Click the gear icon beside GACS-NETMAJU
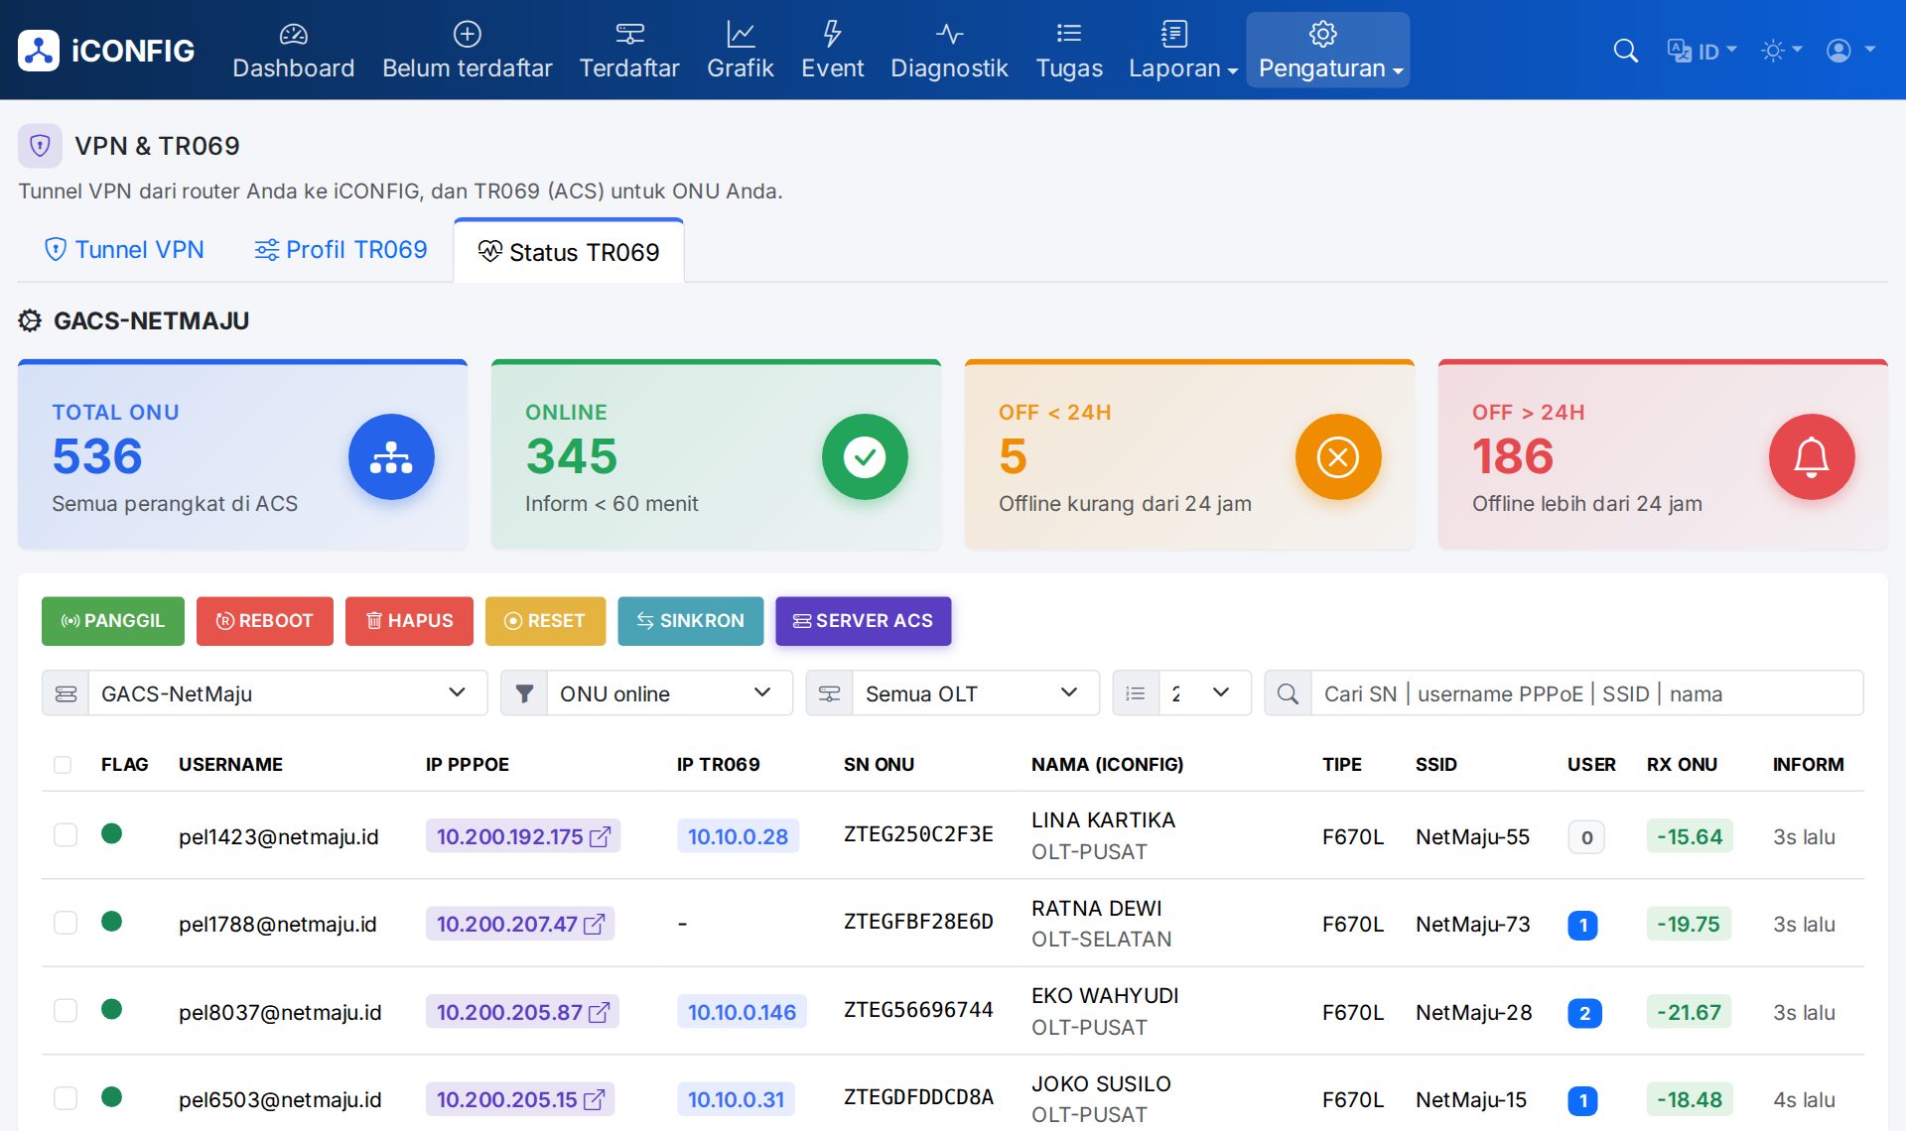Image resolution: width=1906 pixels, height=1131 pixels. 31,320
